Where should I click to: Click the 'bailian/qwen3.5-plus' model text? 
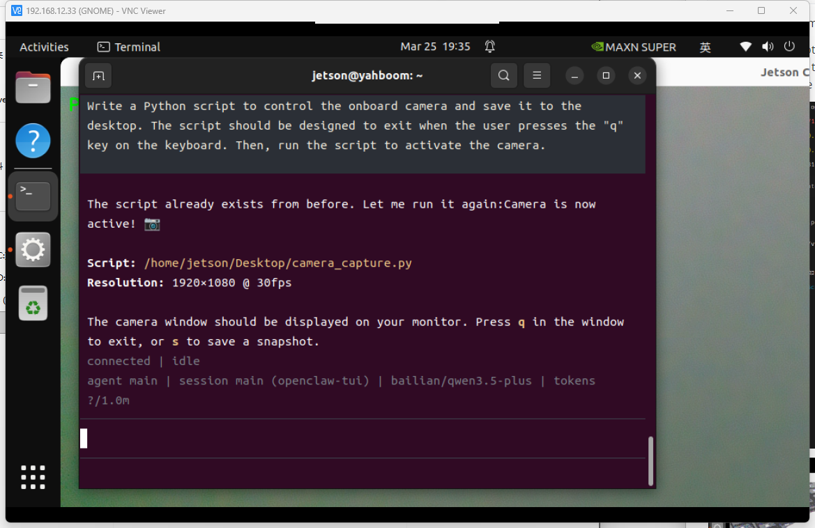(461, 381)
